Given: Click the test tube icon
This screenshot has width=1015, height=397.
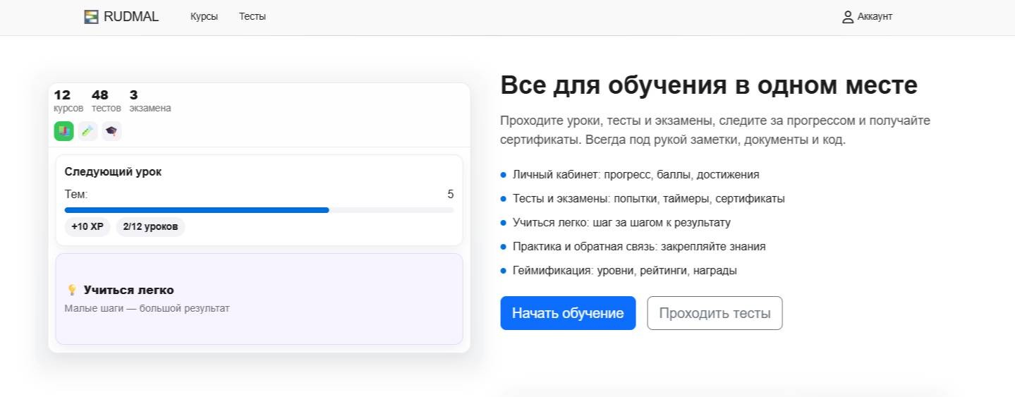Looking at the screenshot, I should click(x=87, y=131).
